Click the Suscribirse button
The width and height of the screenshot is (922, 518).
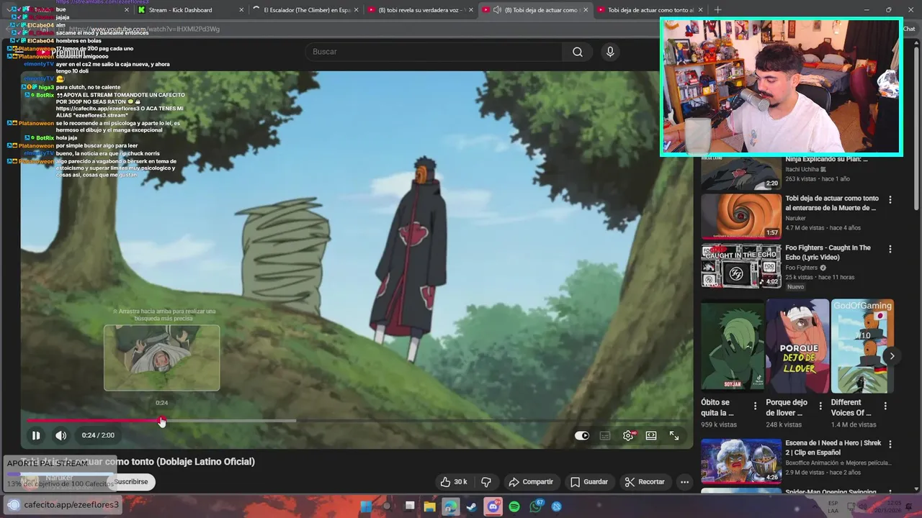[x=131, y=482]
